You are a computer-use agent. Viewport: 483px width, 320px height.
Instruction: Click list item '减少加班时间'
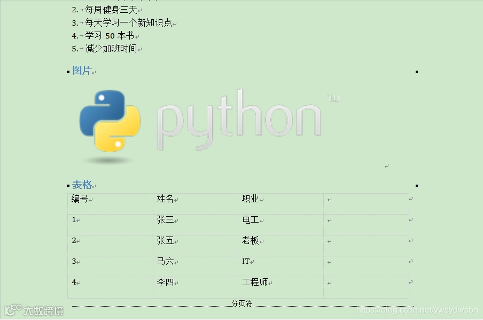pos(111,49)
